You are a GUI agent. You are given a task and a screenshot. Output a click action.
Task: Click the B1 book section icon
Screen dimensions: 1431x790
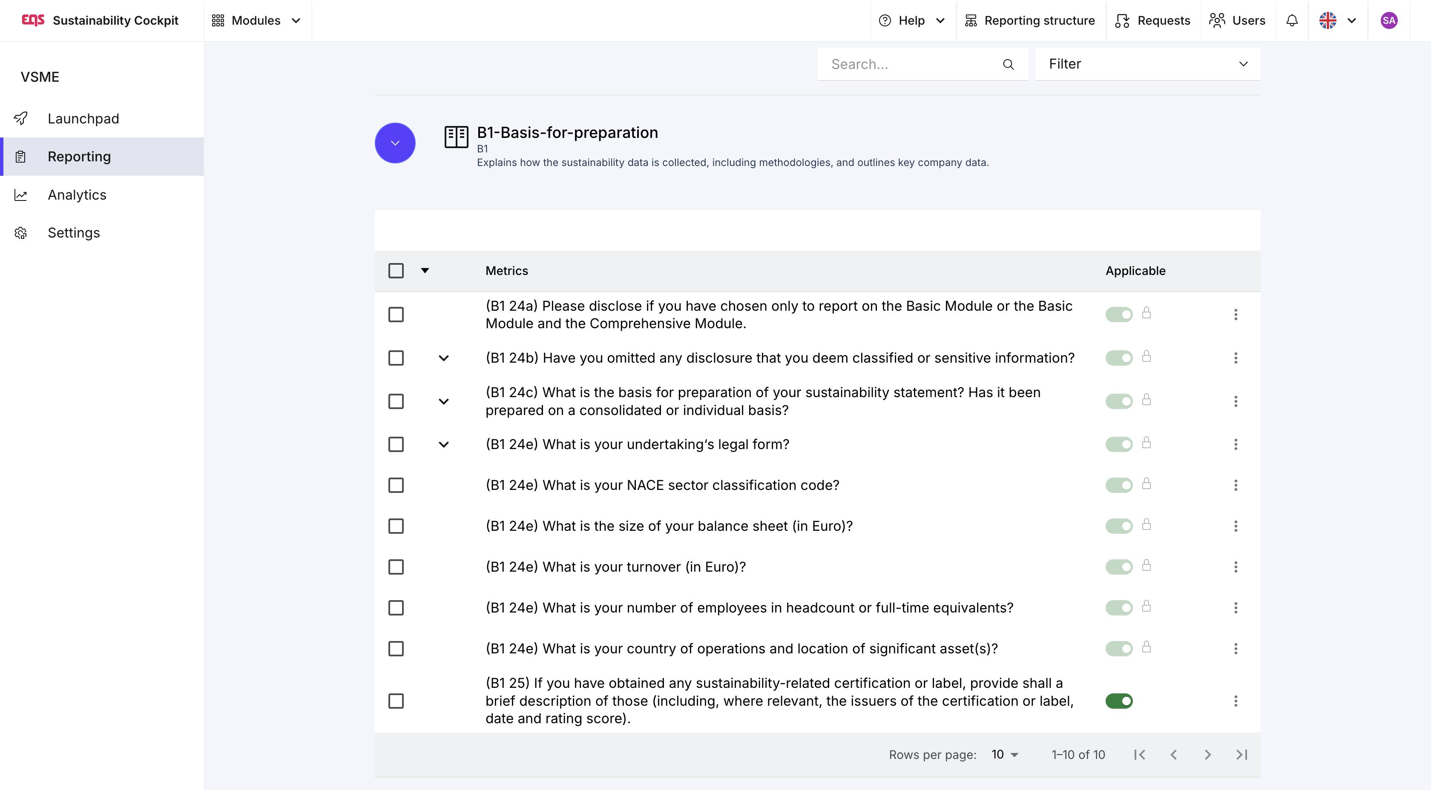pyautogui.click(x=456, y=137)
